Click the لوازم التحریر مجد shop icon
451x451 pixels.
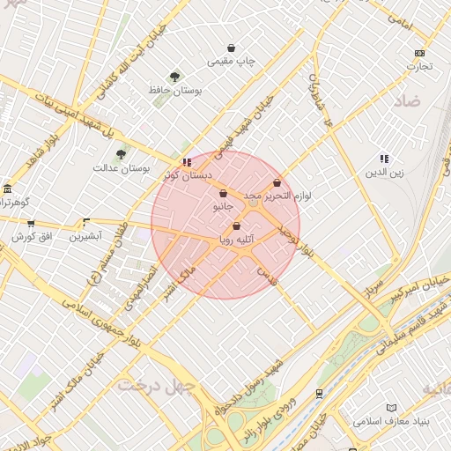pos(277,183)
